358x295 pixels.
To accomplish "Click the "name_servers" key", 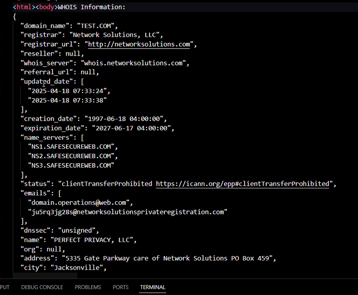I will pos(47,137).
